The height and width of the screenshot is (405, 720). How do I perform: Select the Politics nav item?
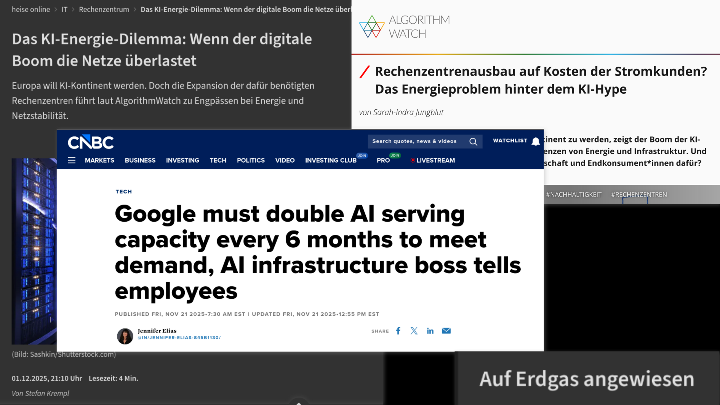251,160
